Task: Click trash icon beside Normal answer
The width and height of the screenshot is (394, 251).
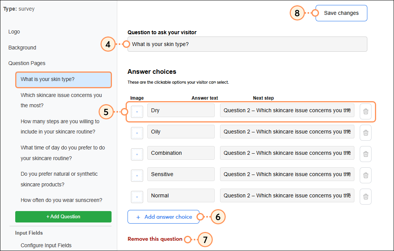Action: (x=365, y=197)
